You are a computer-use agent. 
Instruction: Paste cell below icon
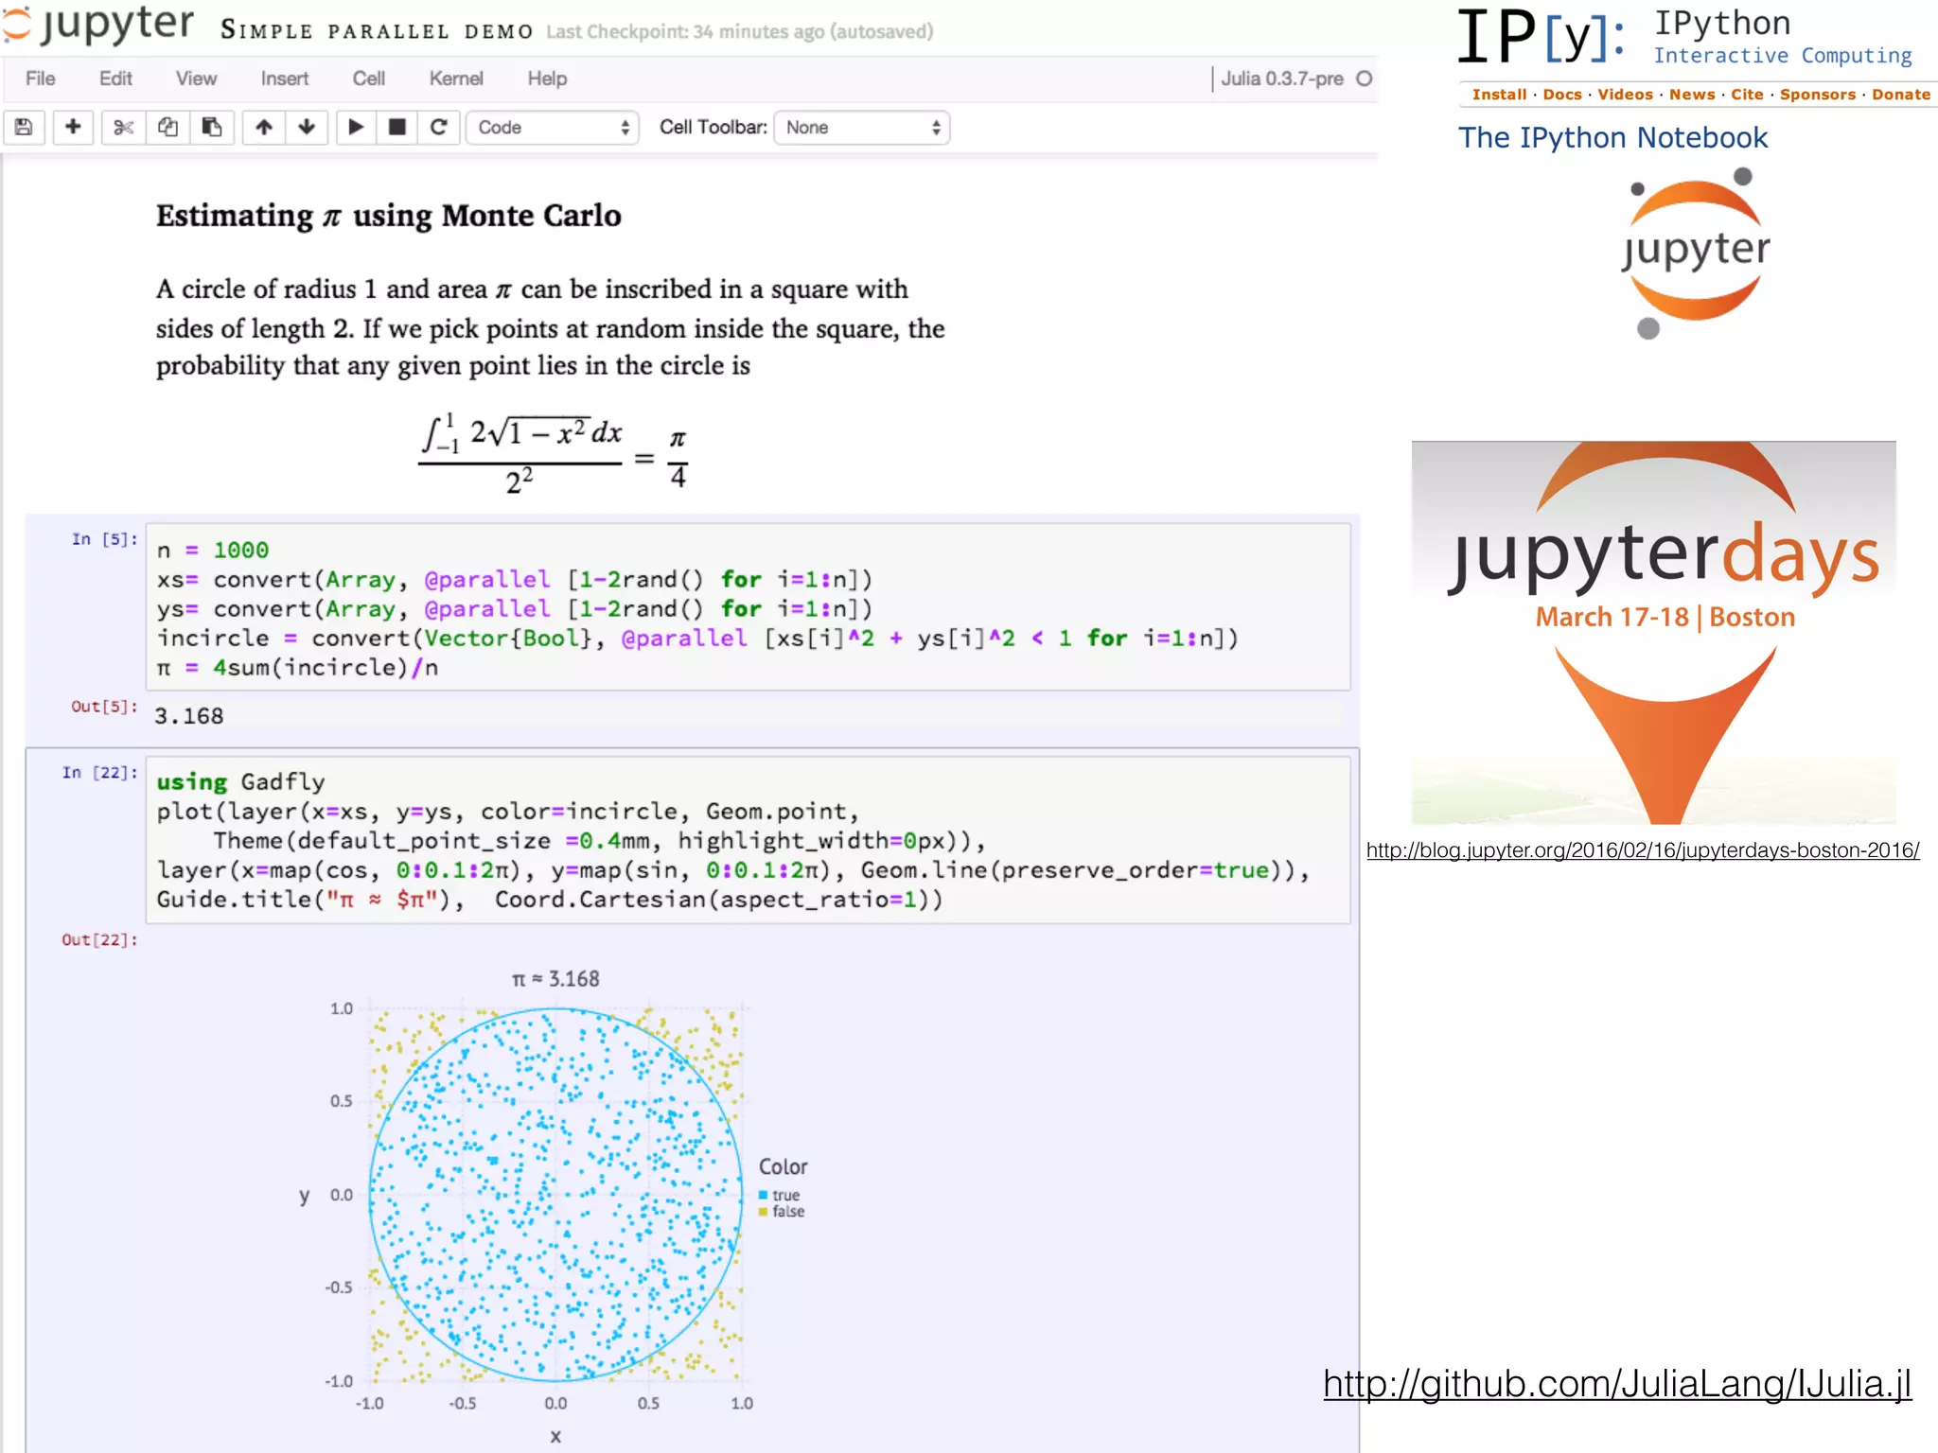(212, 128)
